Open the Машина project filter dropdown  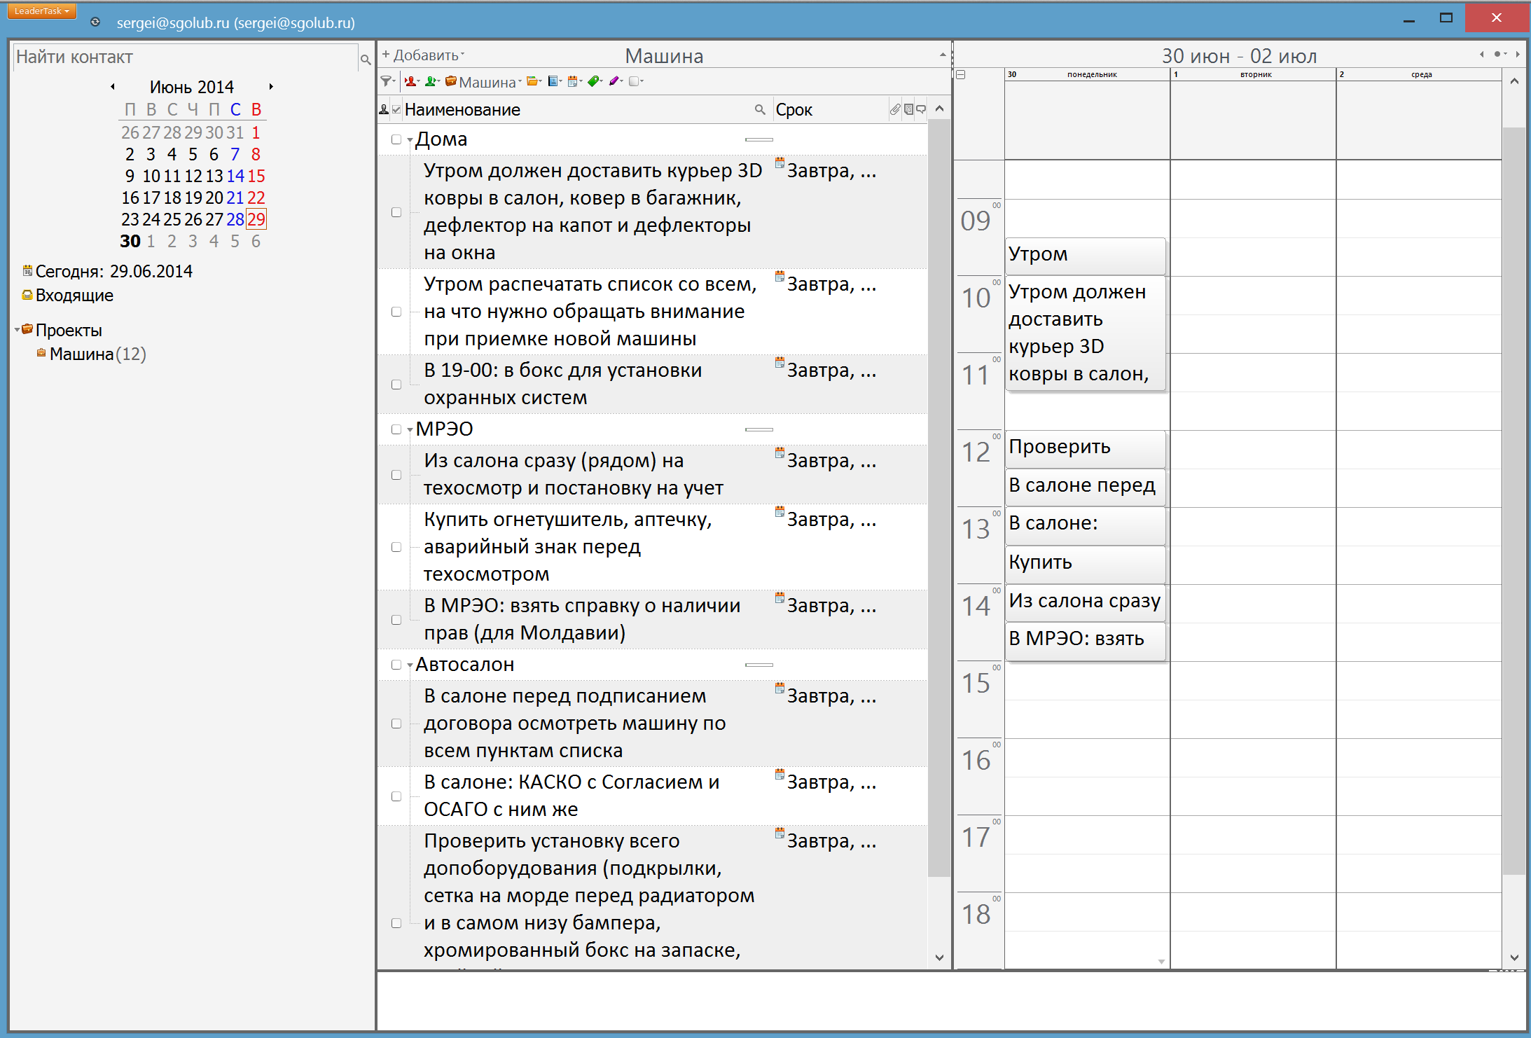click(487, 82)
